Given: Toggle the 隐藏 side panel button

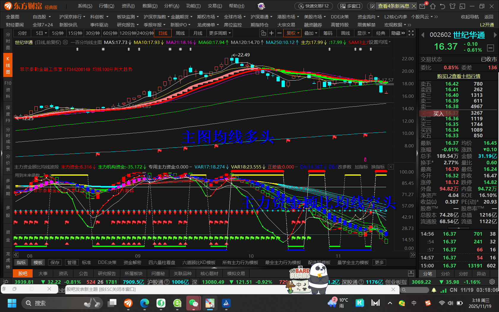Looking at the screenshot, I should click(398, 33).
